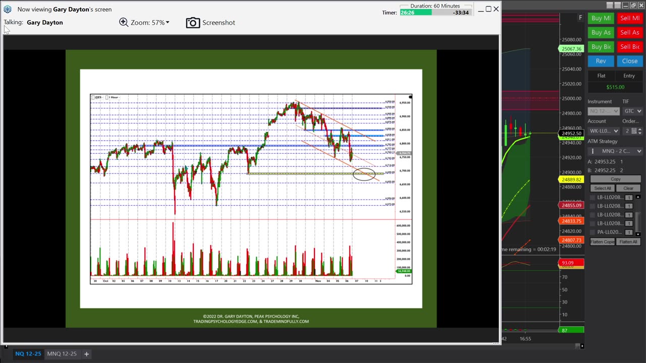Screen dimensions: 646x363
Task: Click the green meeting timer progress bar
Action: coord(416,13)
